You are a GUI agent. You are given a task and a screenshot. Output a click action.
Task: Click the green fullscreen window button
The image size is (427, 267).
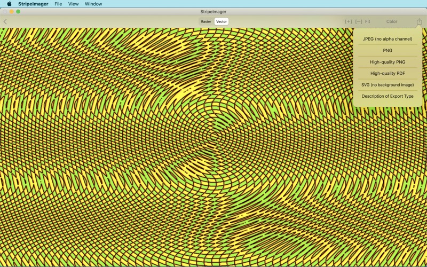pyautogui.click(x=18, y=11)
